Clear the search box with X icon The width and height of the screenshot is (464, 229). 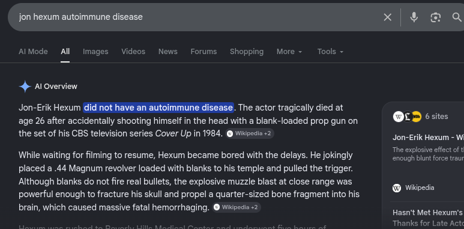pyautogui.click(x=387, y=17)
